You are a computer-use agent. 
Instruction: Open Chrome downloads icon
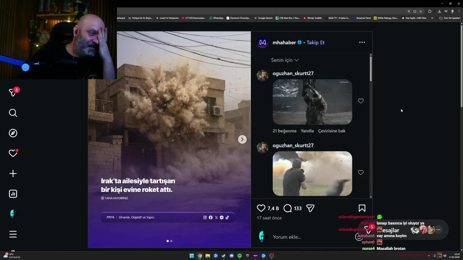pos(439,11)
